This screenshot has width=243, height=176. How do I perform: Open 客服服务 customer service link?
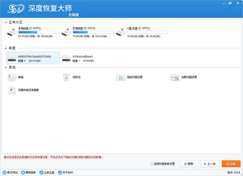(29, 172)
